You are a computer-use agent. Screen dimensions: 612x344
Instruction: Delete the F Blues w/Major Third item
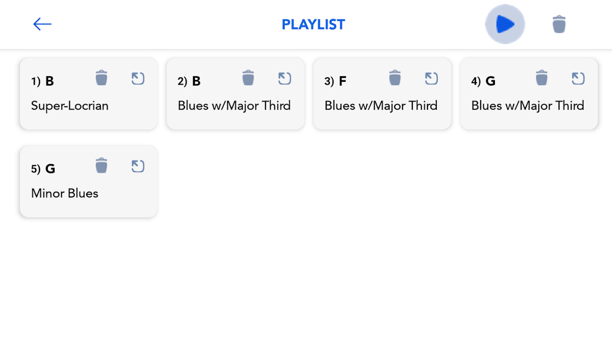[395, 78]
